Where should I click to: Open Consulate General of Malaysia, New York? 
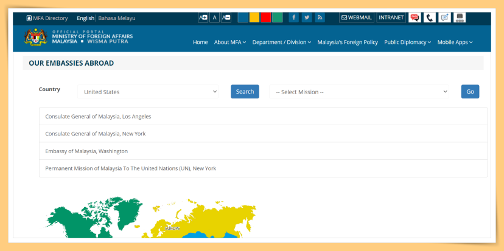[x=263, y=134]
